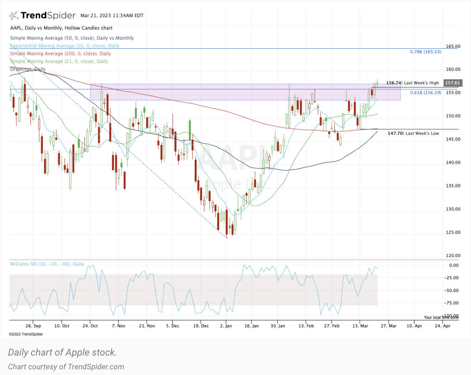Click the 125.00 price axis label
This screenshot has height=375, width=471.
[x=453, y=232]
